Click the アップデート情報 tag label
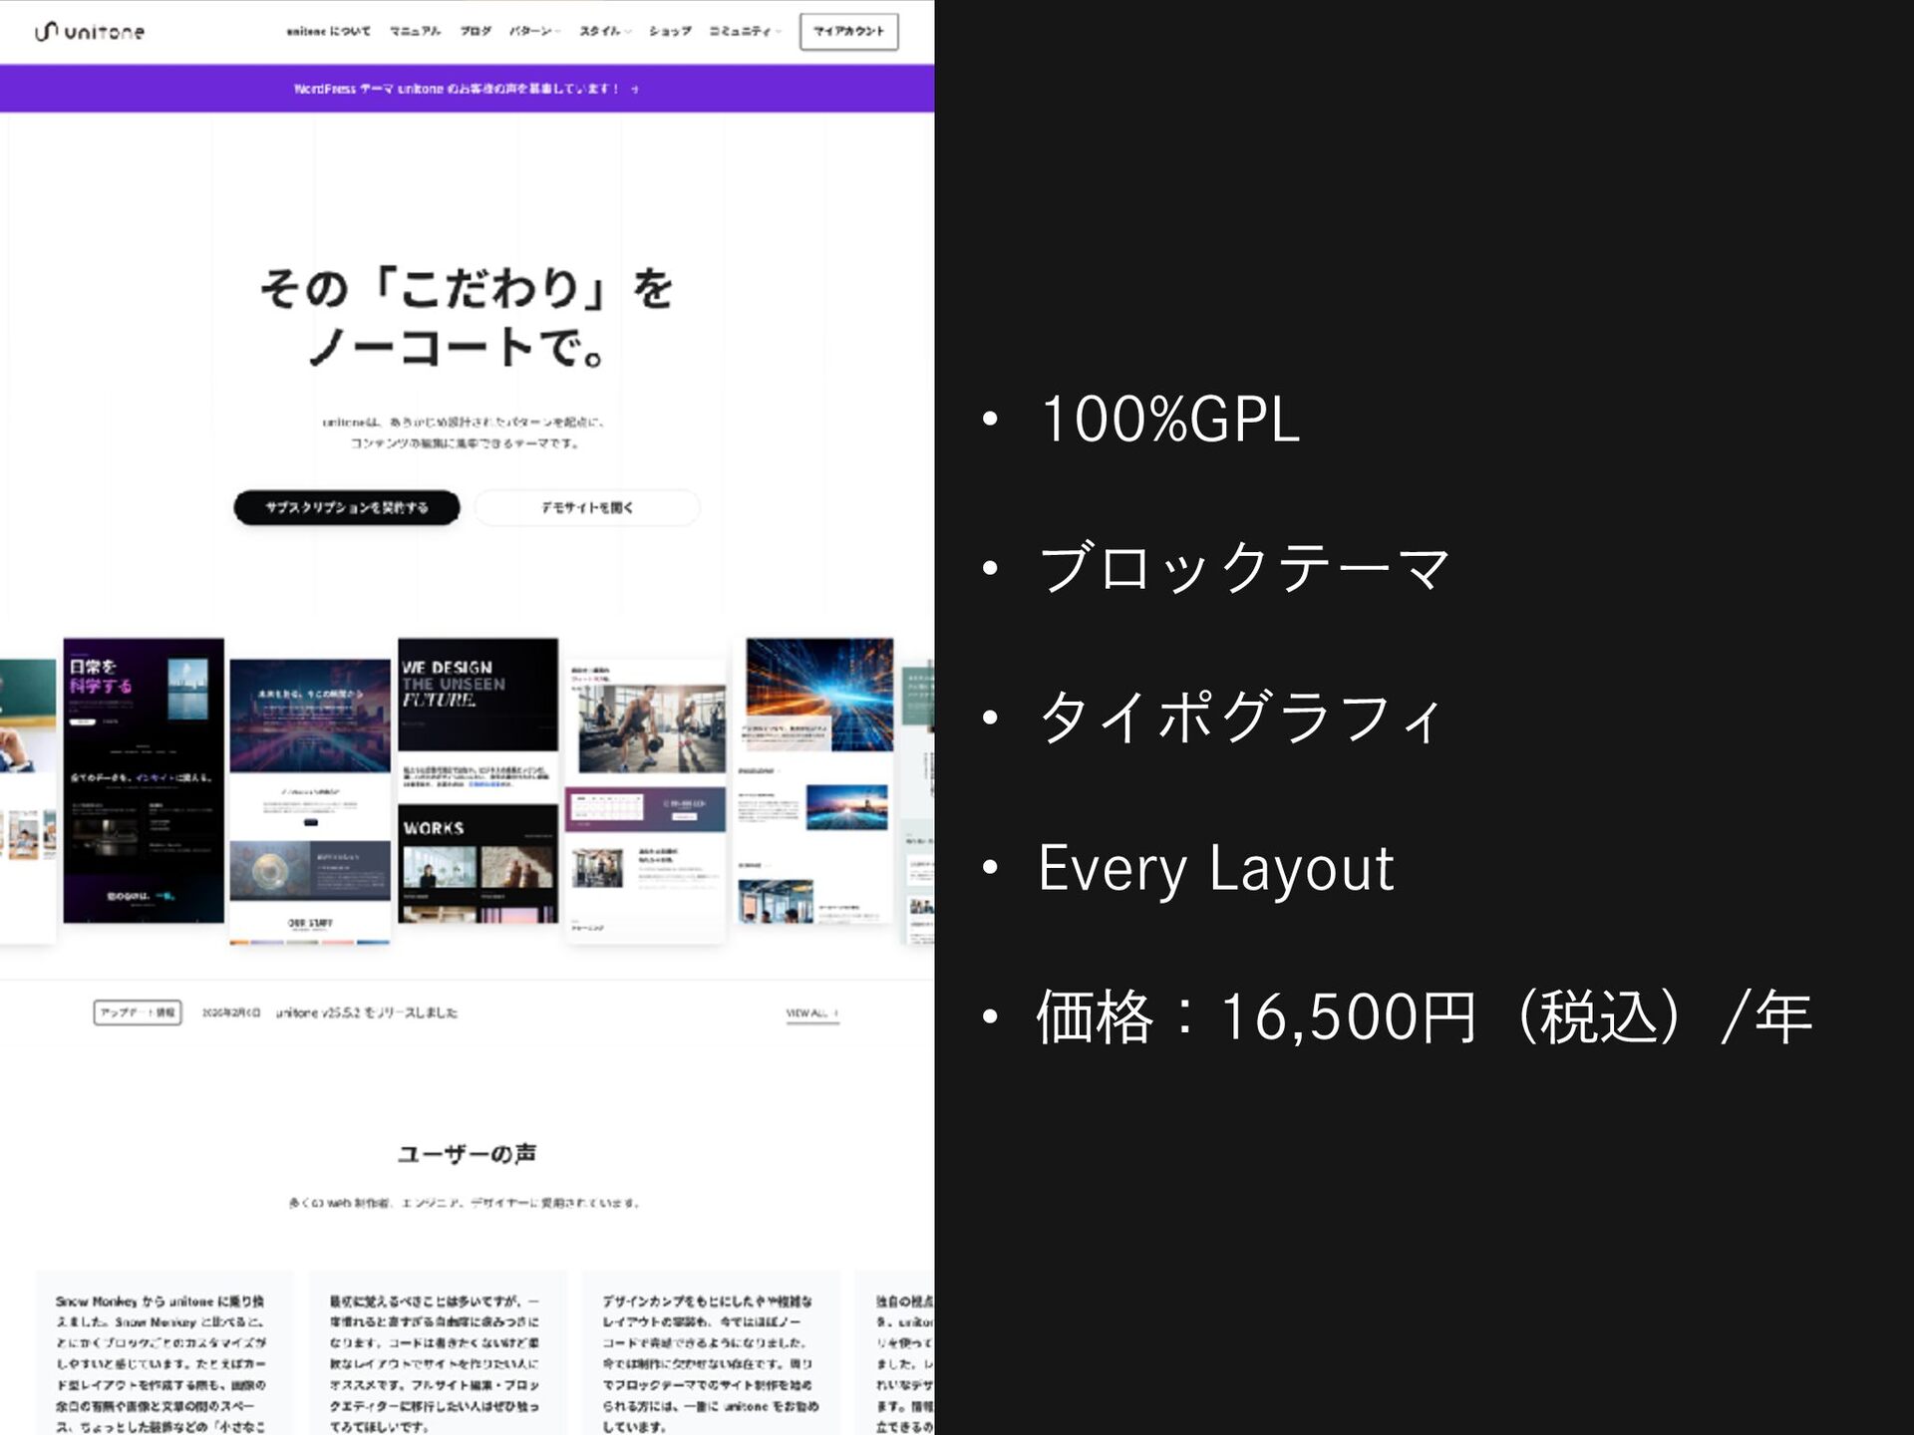 (138, 1012)
